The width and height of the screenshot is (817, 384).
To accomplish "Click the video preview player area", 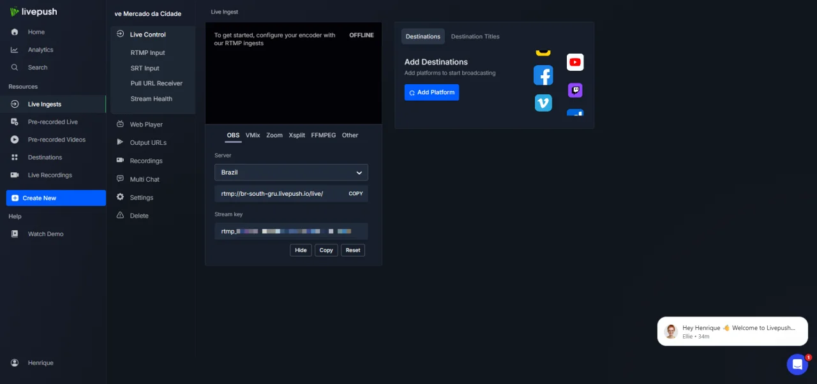I will tap(294, 73).
